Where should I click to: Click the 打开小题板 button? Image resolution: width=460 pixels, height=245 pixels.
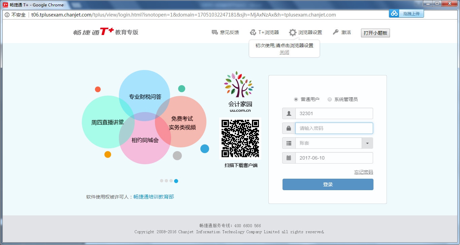pyautogui.click(x=375, y=33)
